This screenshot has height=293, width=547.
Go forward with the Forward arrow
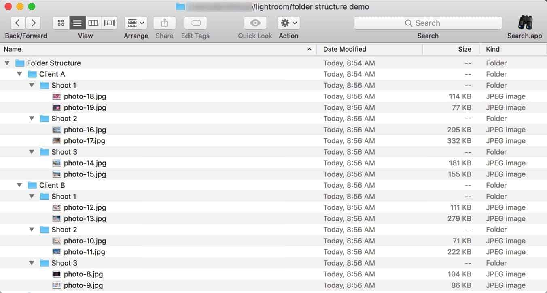point(34,23)
